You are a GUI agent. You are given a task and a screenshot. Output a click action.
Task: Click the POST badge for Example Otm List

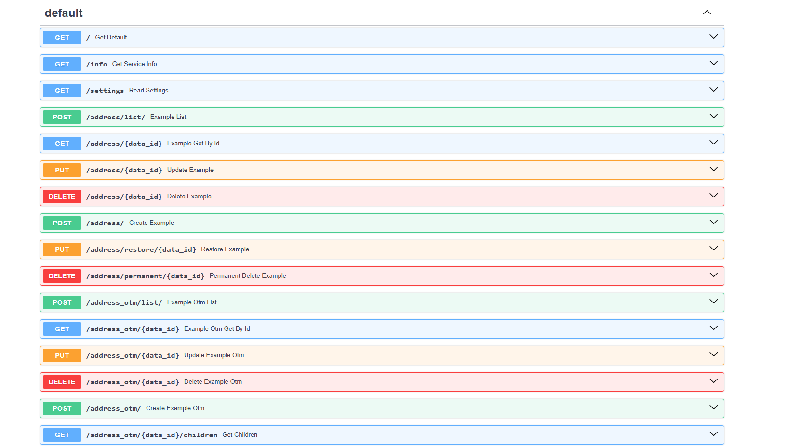coord(62,302)
